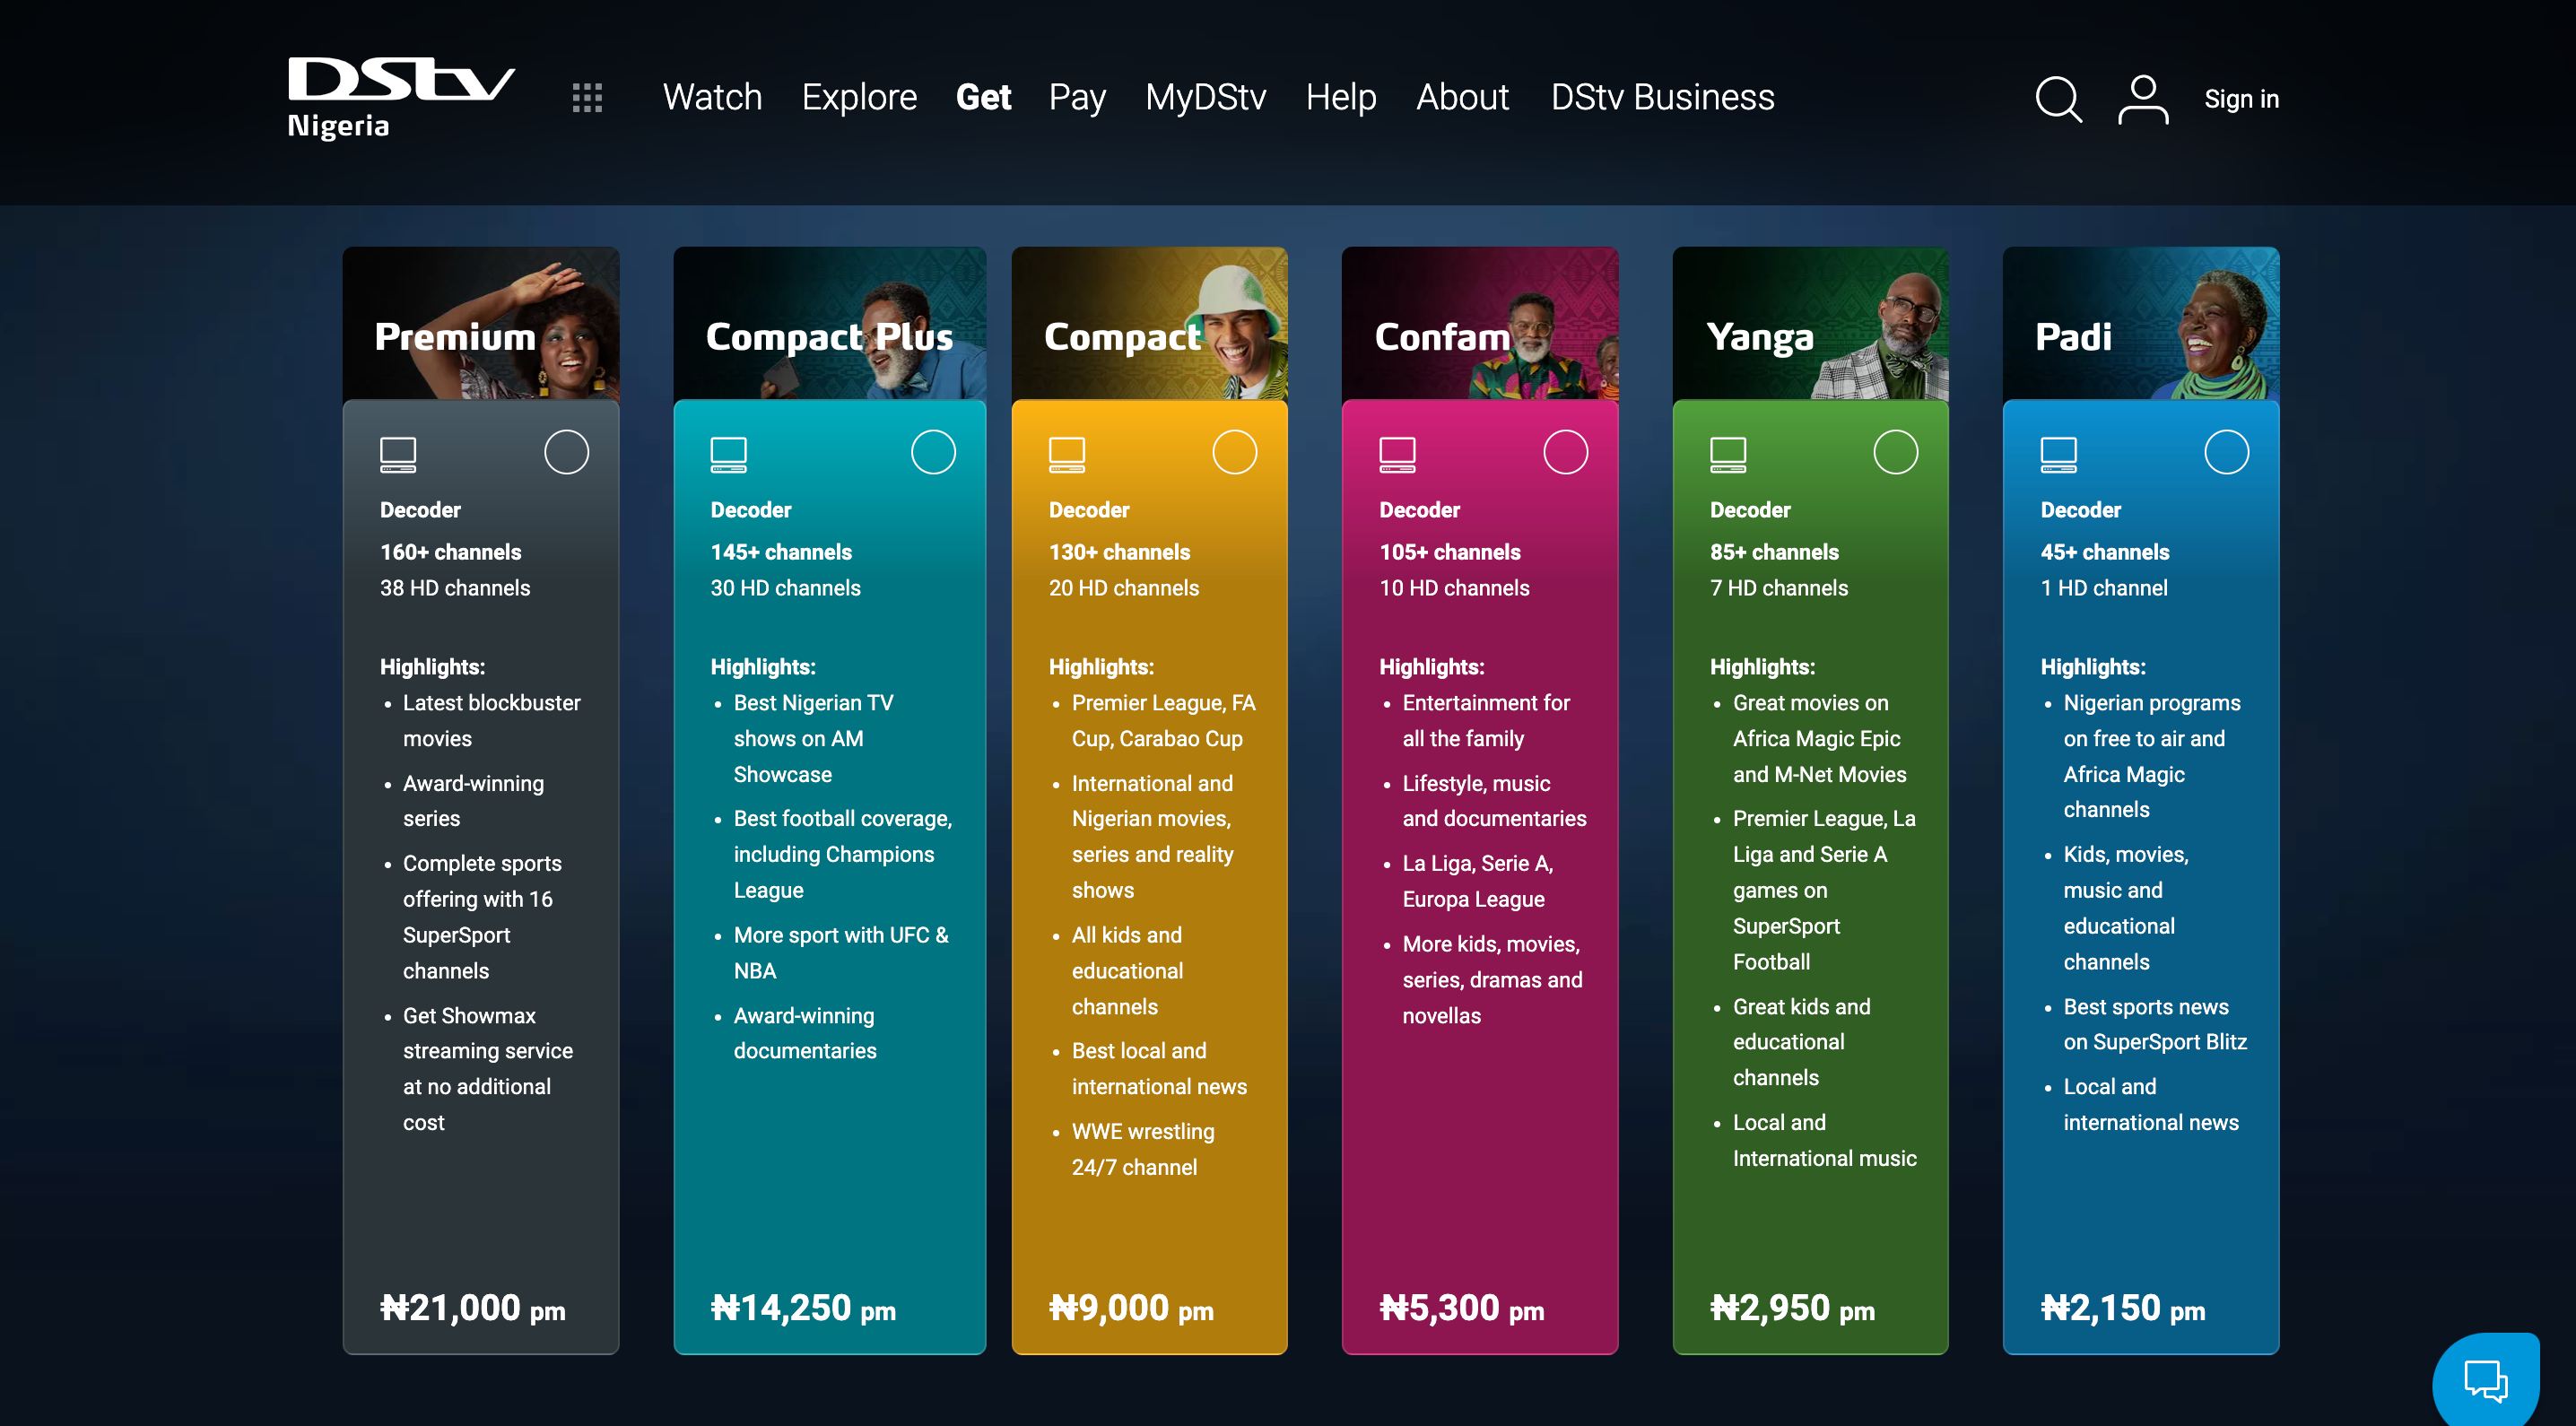Click the ₦2,150 pm Padi price

click(x=2122, y=1308)
